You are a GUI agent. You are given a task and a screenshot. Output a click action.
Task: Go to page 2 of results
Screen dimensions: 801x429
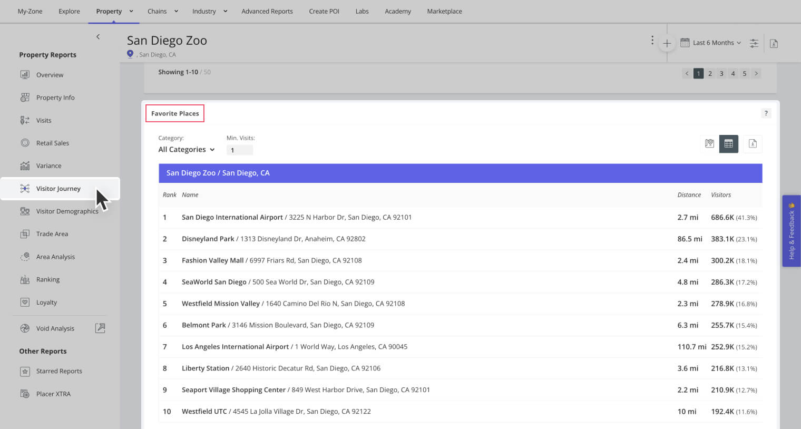coord(710,74)
